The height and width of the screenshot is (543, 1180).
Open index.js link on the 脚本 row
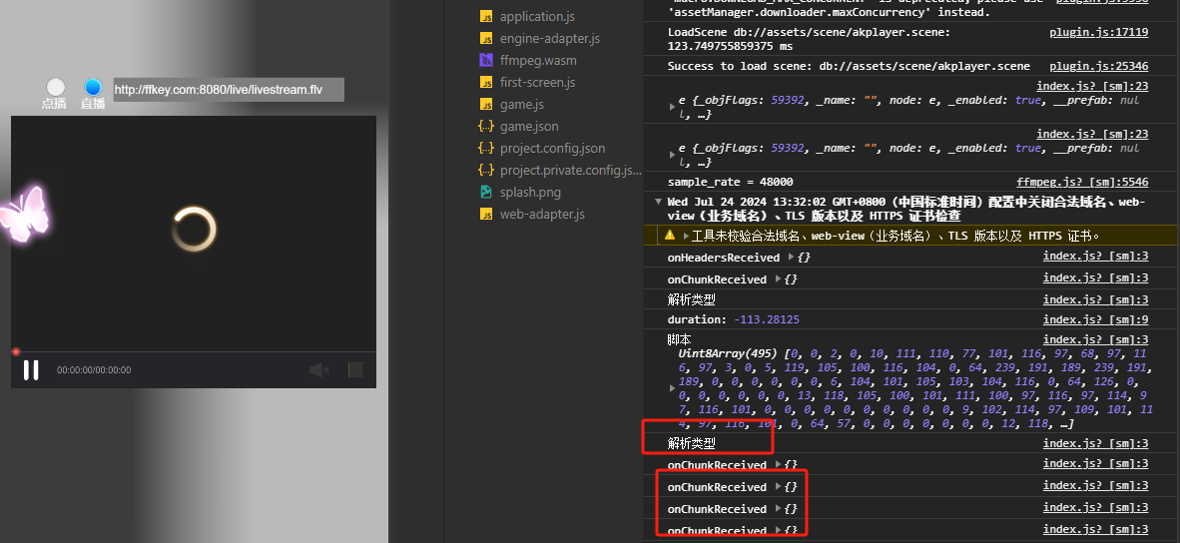[x=1096, y=340]
